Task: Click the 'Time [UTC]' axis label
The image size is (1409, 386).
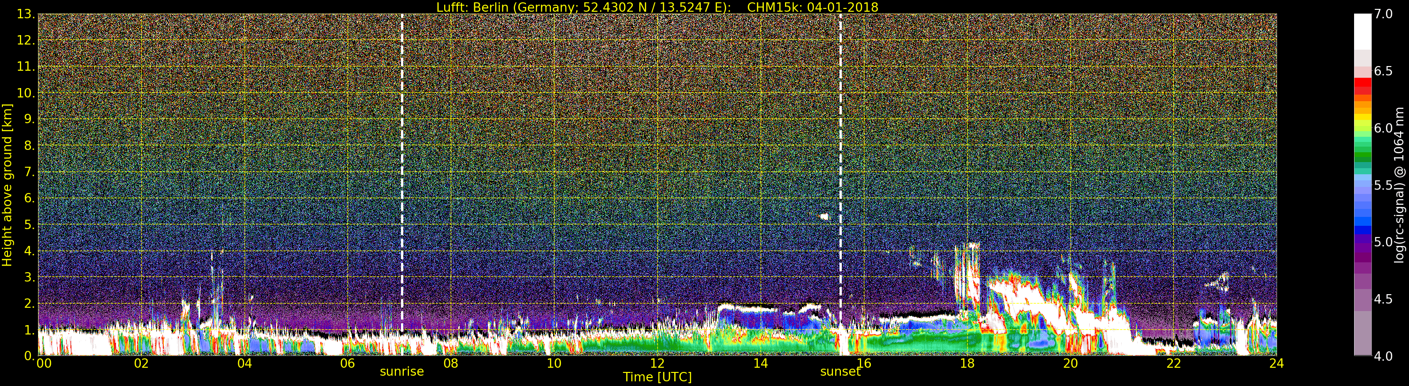Action: click(x=657, y=377)
